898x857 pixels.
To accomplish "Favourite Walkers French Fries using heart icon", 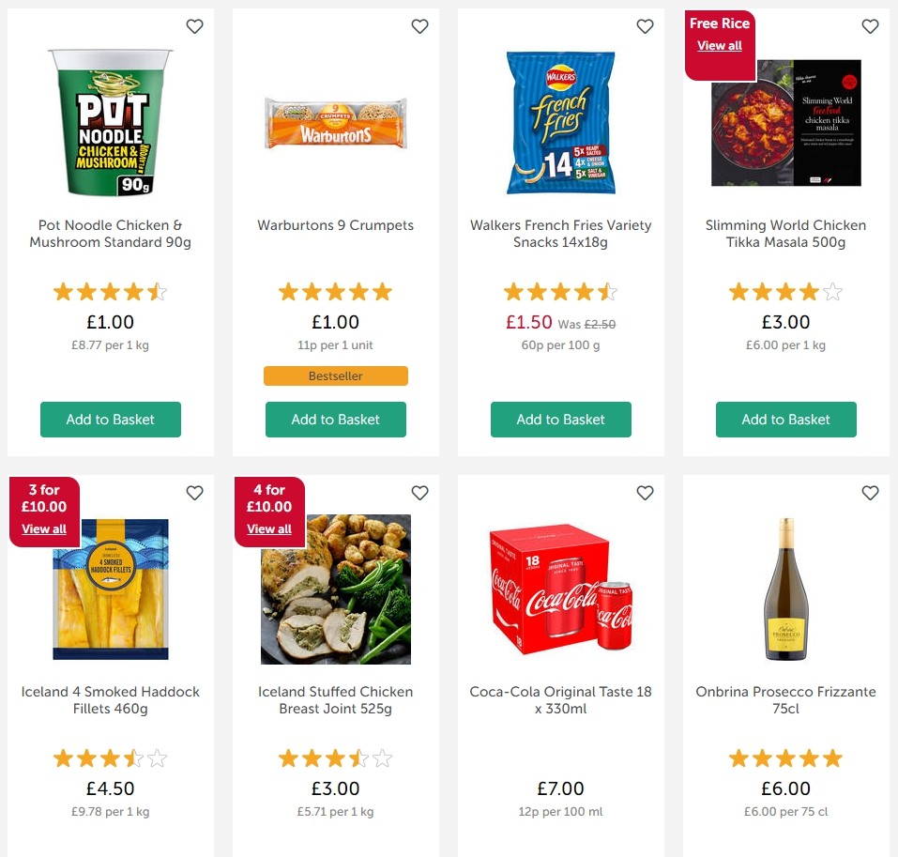I will click(645, 26).
